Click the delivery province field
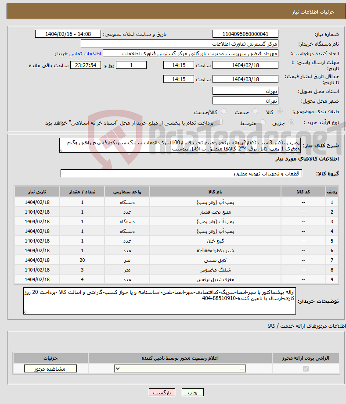Viewport: 346px width, 404px height. click(x=245, y=91)
